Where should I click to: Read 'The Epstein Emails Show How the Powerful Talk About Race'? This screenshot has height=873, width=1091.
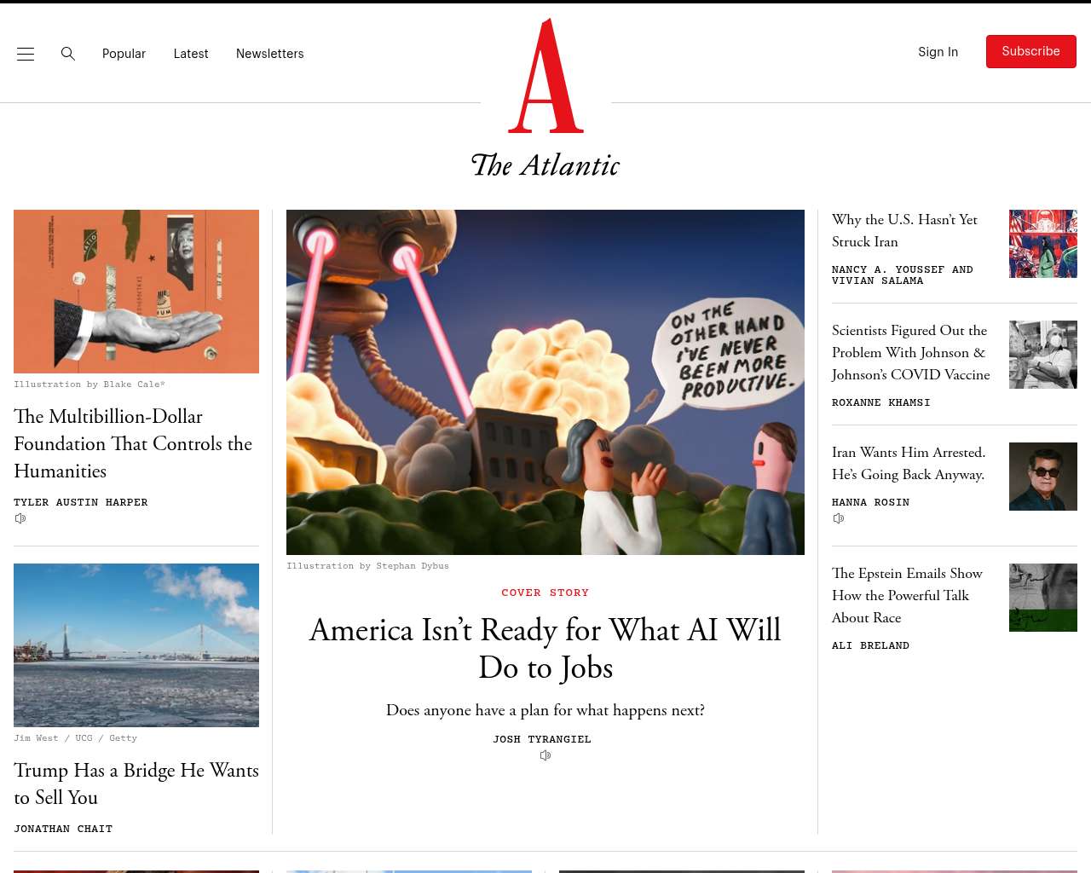click(907, 595)
